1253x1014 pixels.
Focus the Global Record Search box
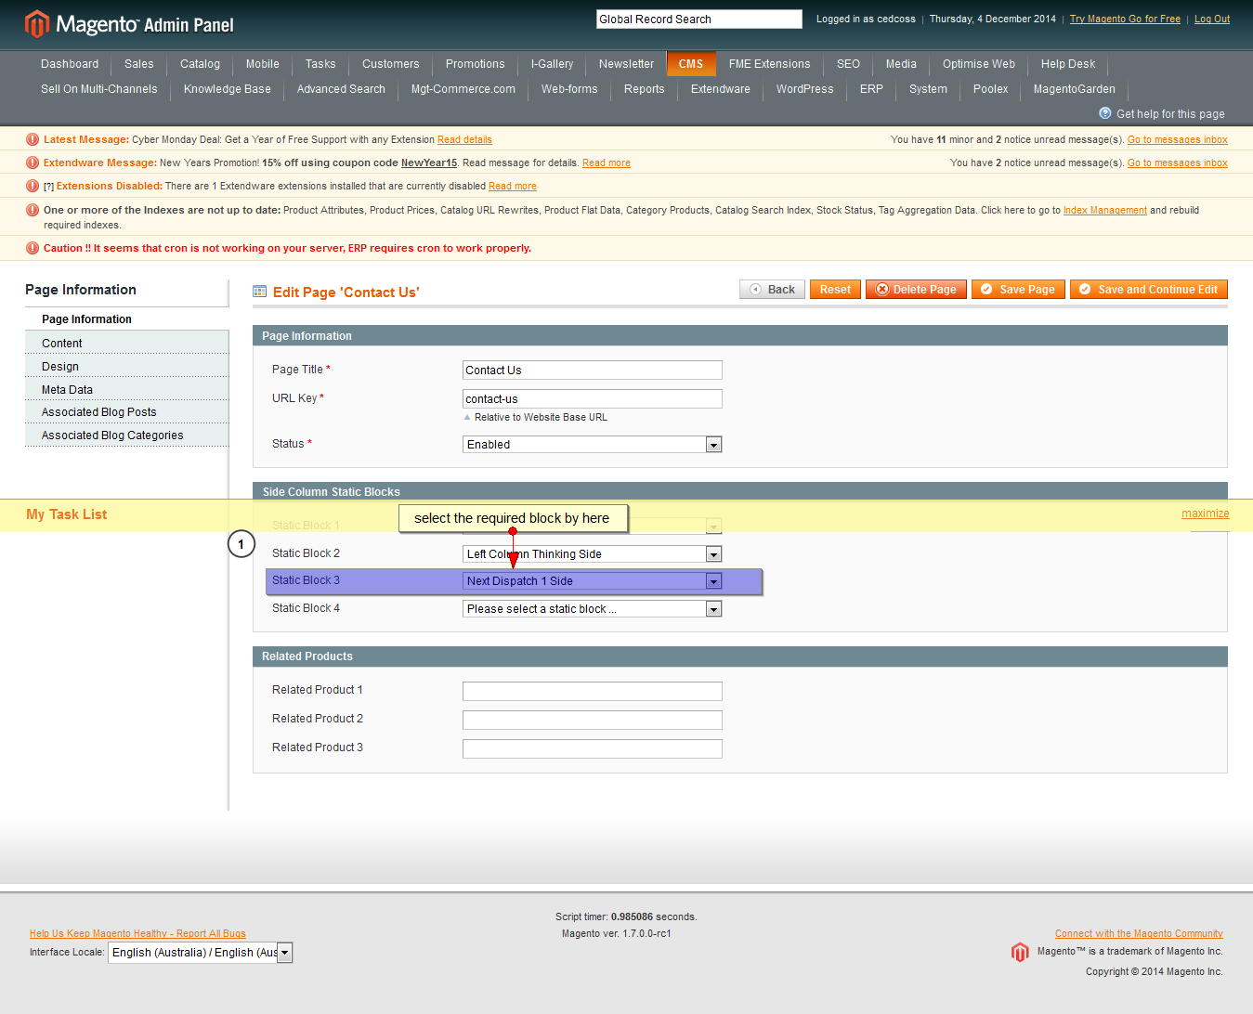(x=698, y=19)
